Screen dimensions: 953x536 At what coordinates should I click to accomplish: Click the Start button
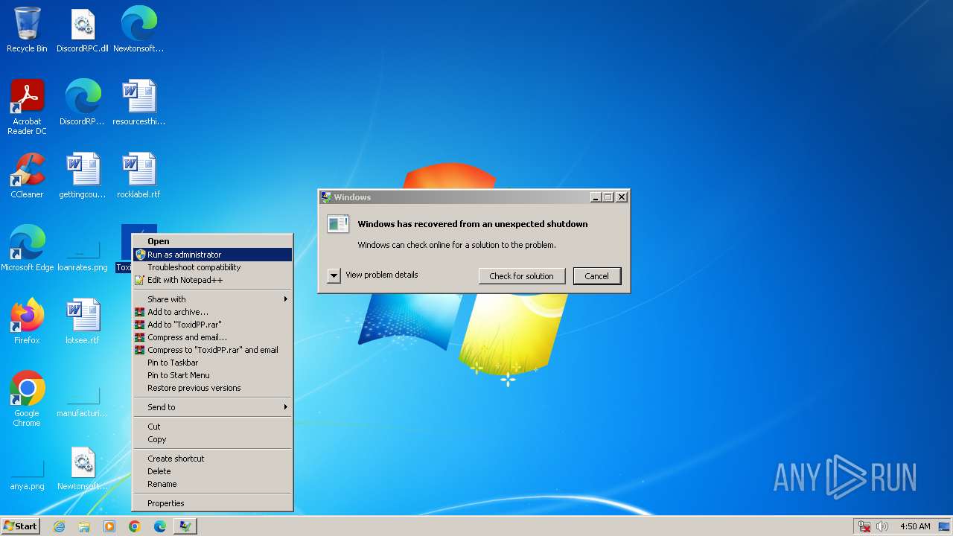20,526
